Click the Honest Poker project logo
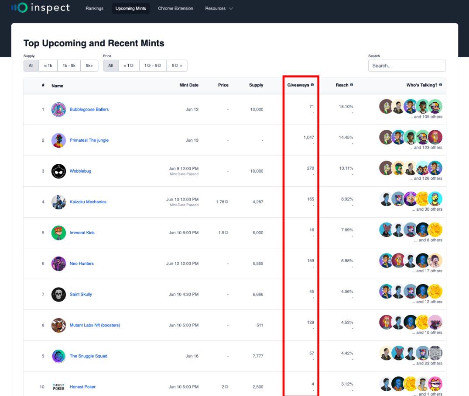The width and height of the screenshot is (469, 396). (58, 386)
